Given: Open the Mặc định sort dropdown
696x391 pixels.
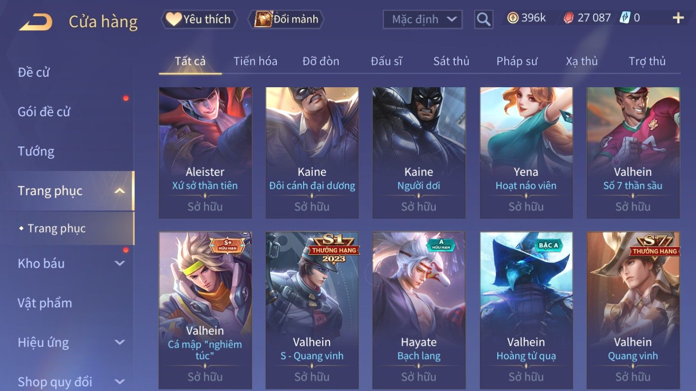Looking at the screenshot, I should click(x=422, y=19).
